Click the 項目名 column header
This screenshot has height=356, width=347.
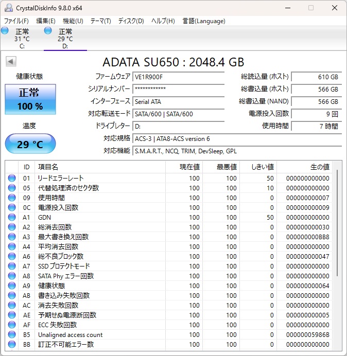pos(100,167)
